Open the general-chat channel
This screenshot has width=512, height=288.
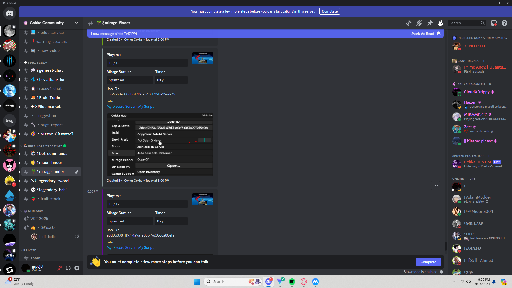pyautogui.click(x=51, y=70)
